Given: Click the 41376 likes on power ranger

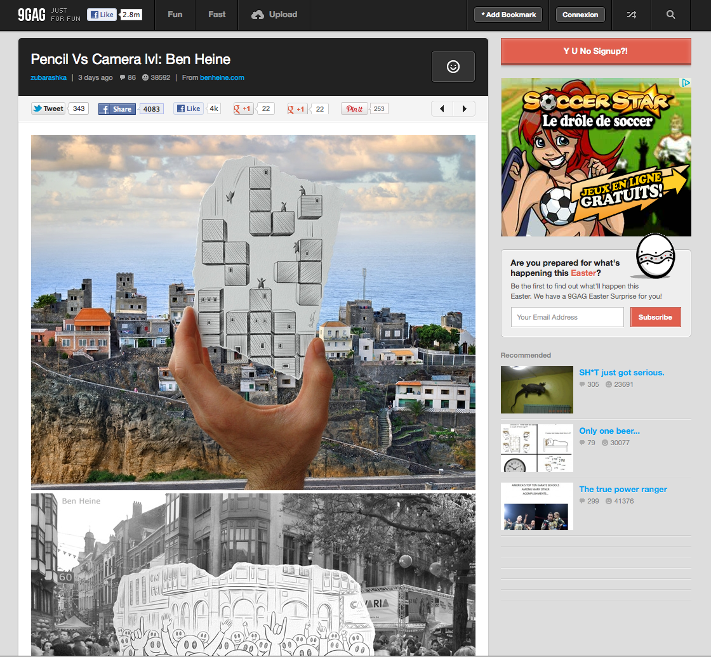Looking at the screenshot, I should tap(620, 501).
